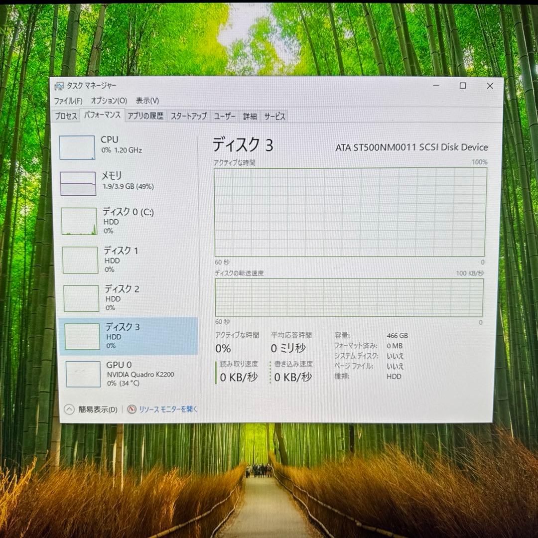Image resolution: width=538 pixels, height=538 pixels.
Task: Open the ユーザー tab
Action: click(225, 116)
